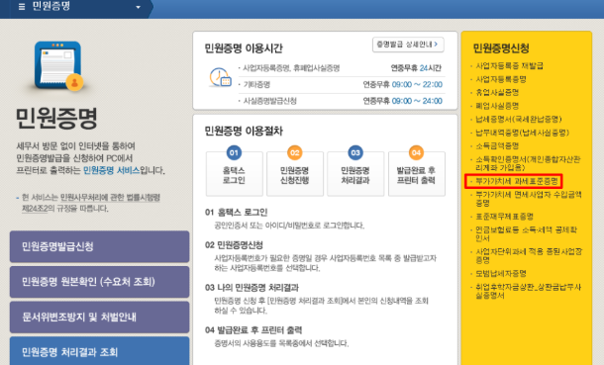604x365 pixels.
Task: Click the 09:00 ~ 24:00 hours text
Action: point(417,101)
